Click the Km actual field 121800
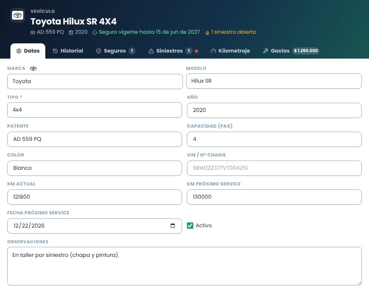Image resolution: width=369 pixels, height=289 pixels. coord(95,197)
